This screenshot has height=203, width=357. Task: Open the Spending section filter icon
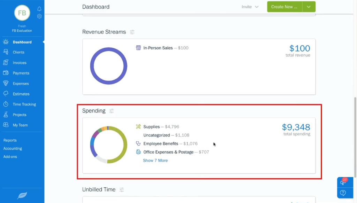pos(111,111)
